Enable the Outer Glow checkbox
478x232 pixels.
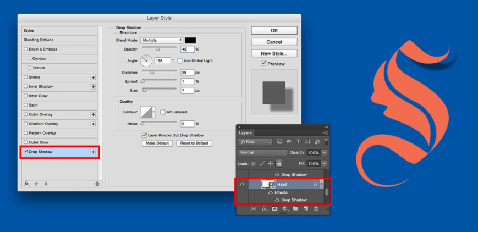tap(26, 142)
